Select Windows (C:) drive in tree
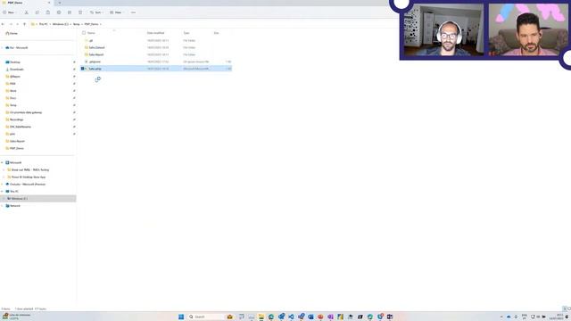Image resolution: width=571 pixels, height=321 pixels. pos(37,198)
